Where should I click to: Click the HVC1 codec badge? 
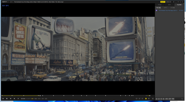(x=39, y=99)
